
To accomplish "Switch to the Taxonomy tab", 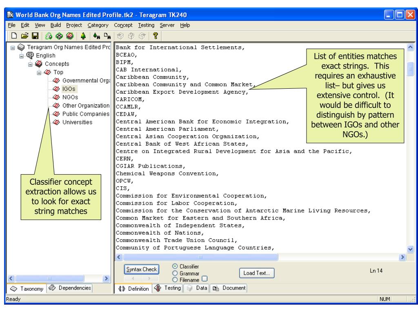I will point(27,289).
